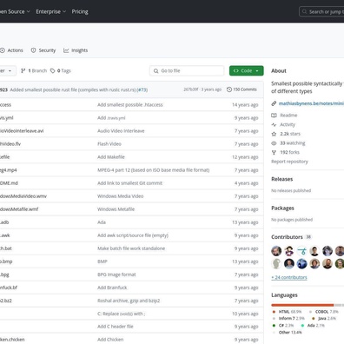The height and width of the screenshot is (344, 344).
Task: Click the Security shield icon
Action: coord(34,50)
